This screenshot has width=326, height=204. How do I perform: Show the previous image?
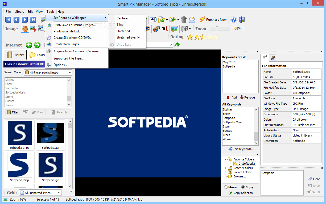click(16, 19)
